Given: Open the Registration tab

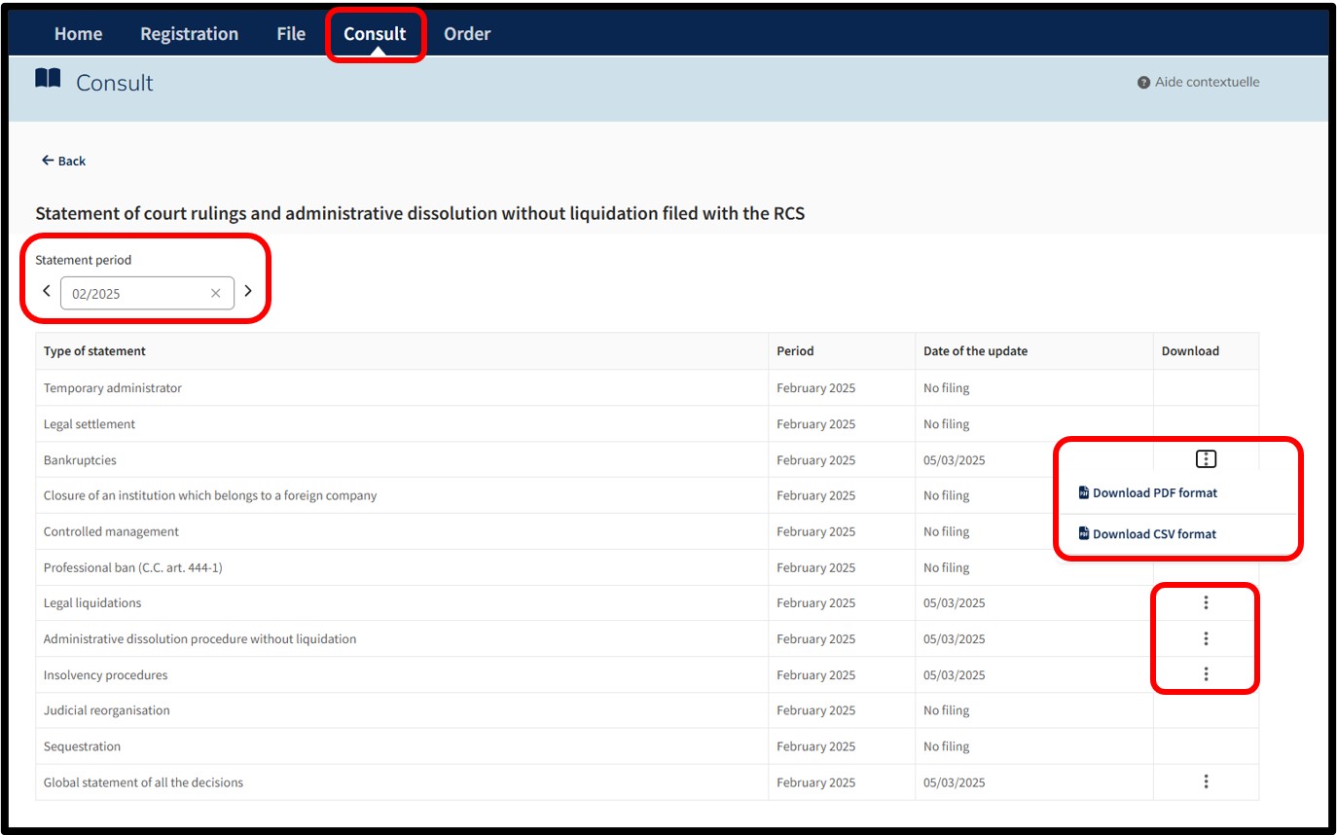Looking at the screenshot, I should [189, 34].
